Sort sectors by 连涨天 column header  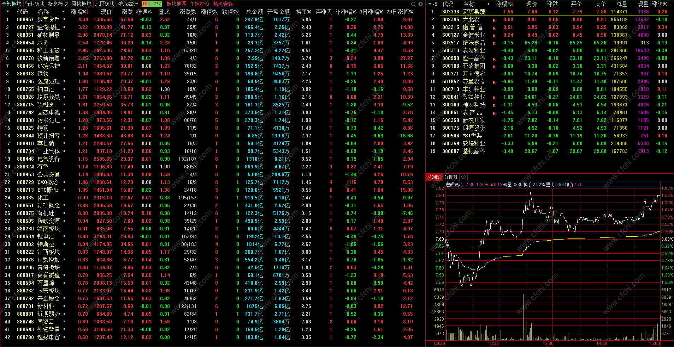pyautogui.click(x=324, y=12)
